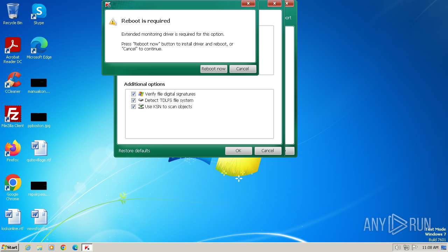Select the manualcon... file icon
This screenshot has width=448, height=252.
pos(38,86)
